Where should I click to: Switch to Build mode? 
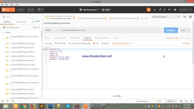point(159,101)
